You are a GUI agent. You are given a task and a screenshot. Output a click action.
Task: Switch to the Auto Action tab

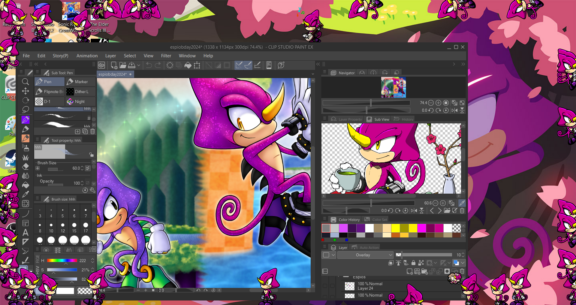365,248
